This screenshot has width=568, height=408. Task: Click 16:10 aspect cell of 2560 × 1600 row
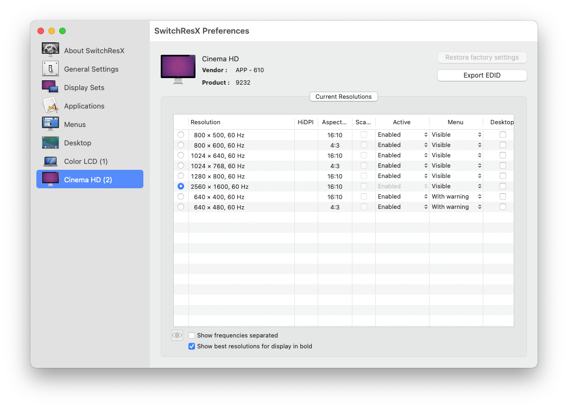[335, 187]
